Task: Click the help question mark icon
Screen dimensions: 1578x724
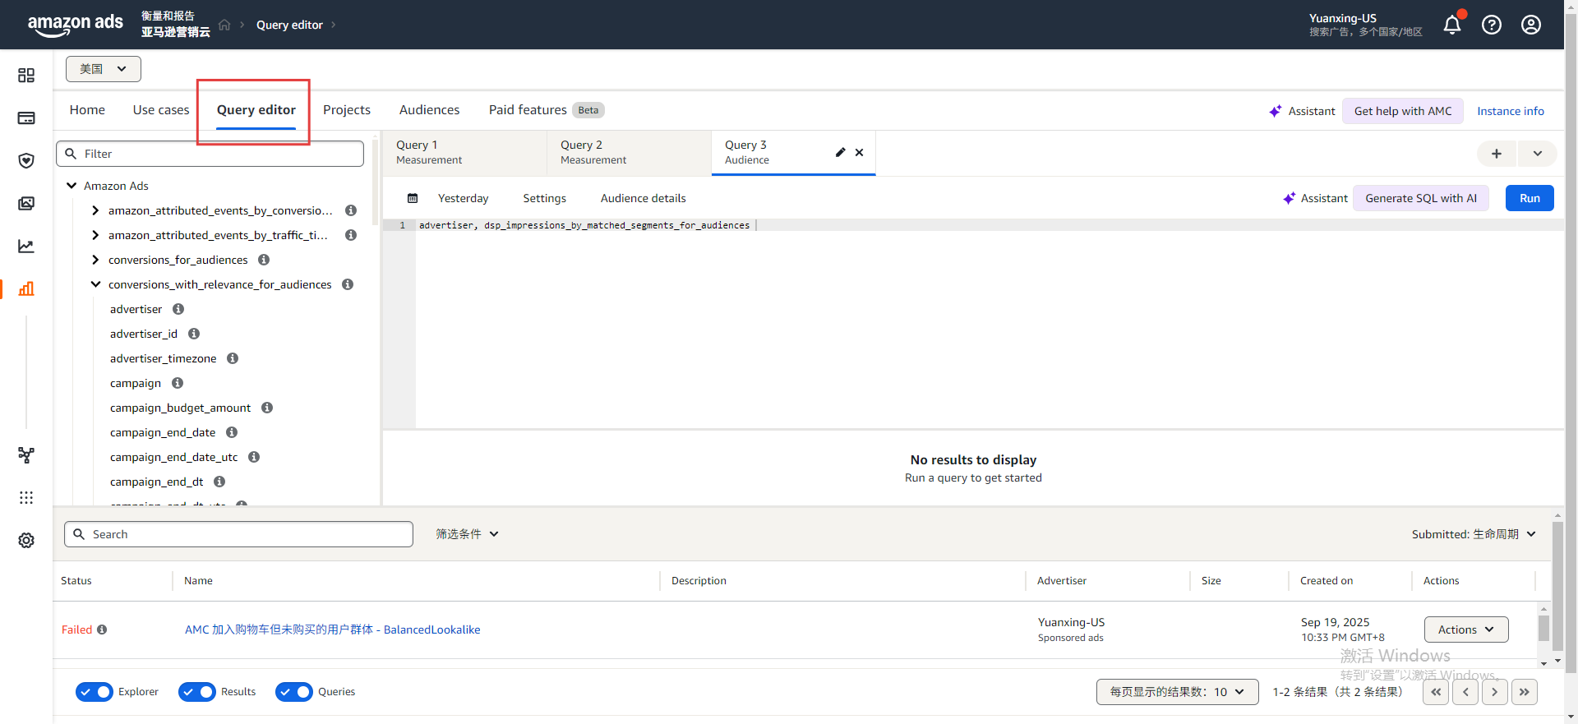Action: pyautogui.click(x=1491, y=25)
